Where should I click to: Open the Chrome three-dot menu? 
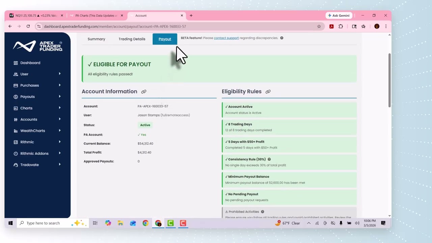pos(386,26)
